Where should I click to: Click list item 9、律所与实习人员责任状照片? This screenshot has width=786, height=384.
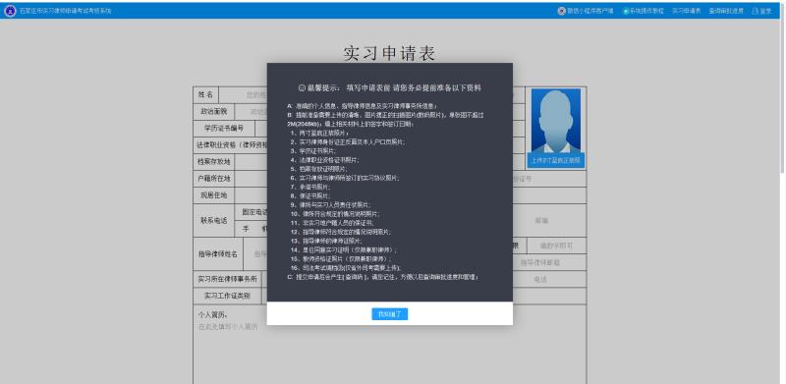[331, 205]
